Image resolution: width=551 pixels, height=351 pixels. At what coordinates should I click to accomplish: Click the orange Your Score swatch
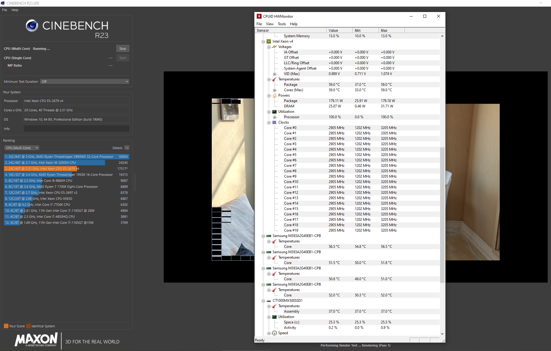tap(6, 326)
